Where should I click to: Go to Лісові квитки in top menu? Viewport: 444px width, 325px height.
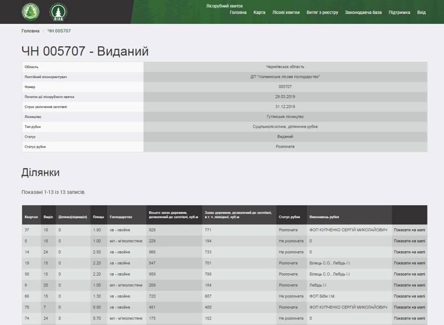point(286,12)
